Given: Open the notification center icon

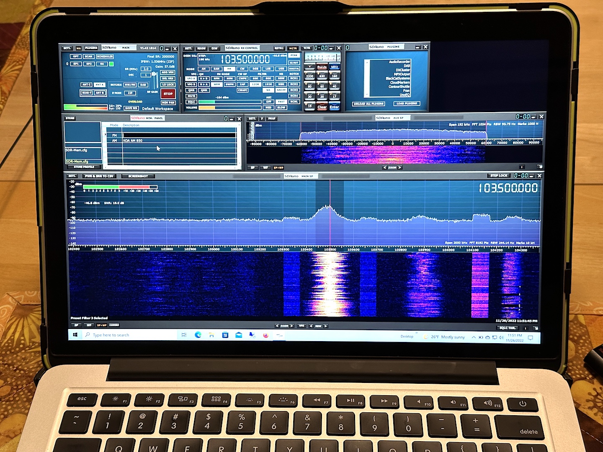Looking at the screenshot, I should click(x=530, y=337).
